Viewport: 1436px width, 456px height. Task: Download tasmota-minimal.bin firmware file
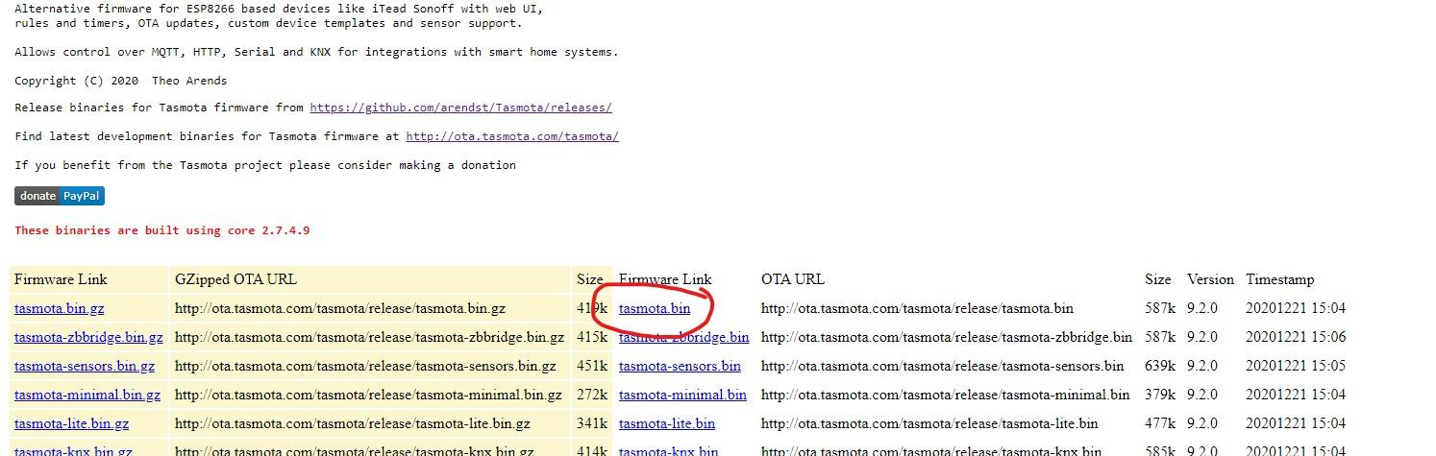click(x=682, y=395)
